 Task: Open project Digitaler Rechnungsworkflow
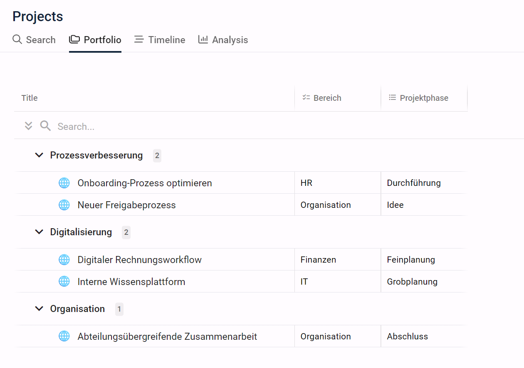140,260
